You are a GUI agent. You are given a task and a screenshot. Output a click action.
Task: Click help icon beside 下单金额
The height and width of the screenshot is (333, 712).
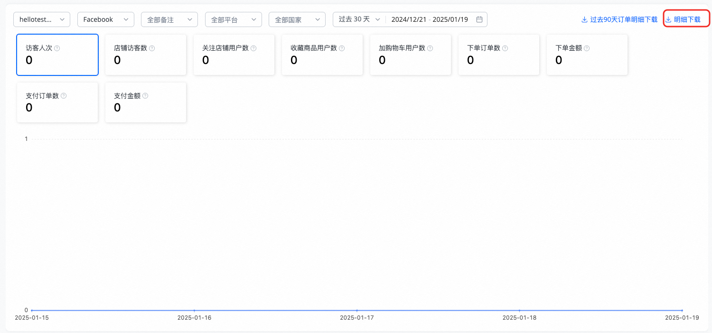coord(587,48)
